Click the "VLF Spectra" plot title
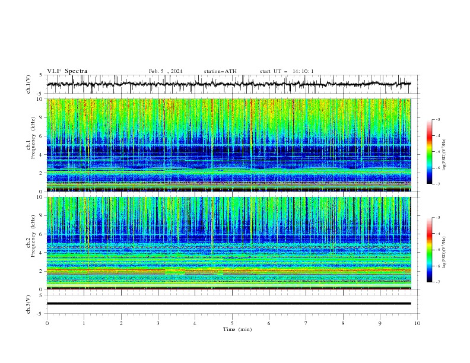 pyautogui.click(x=67, y=71)
